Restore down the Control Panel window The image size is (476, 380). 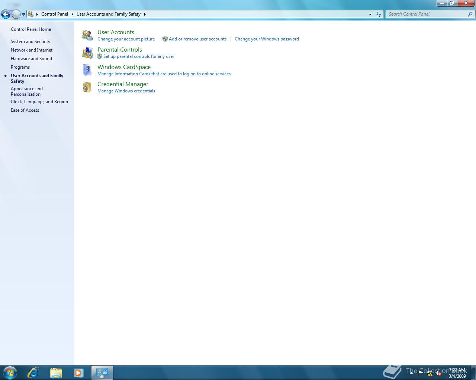pyautogui.click(x=451, y=3)
